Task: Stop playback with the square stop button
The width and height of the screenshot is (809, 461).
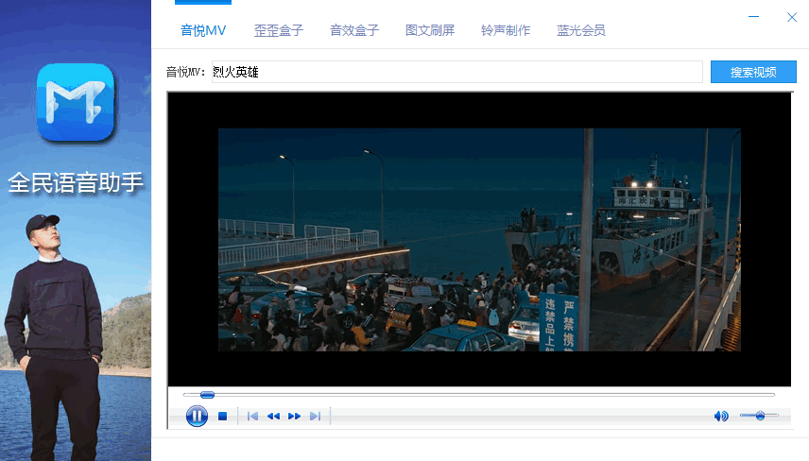Action: pyautogui.click(x=222, y=417)
